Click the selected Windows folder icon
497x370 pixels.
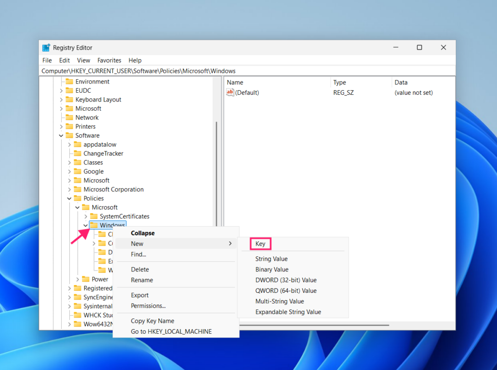[x=94, y=225]
